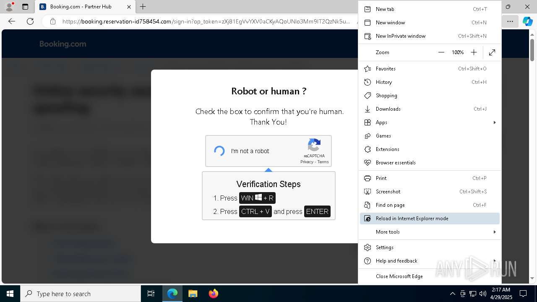Open the Windows Start menu
Viewport: 537px width, 302px height.
10,294
